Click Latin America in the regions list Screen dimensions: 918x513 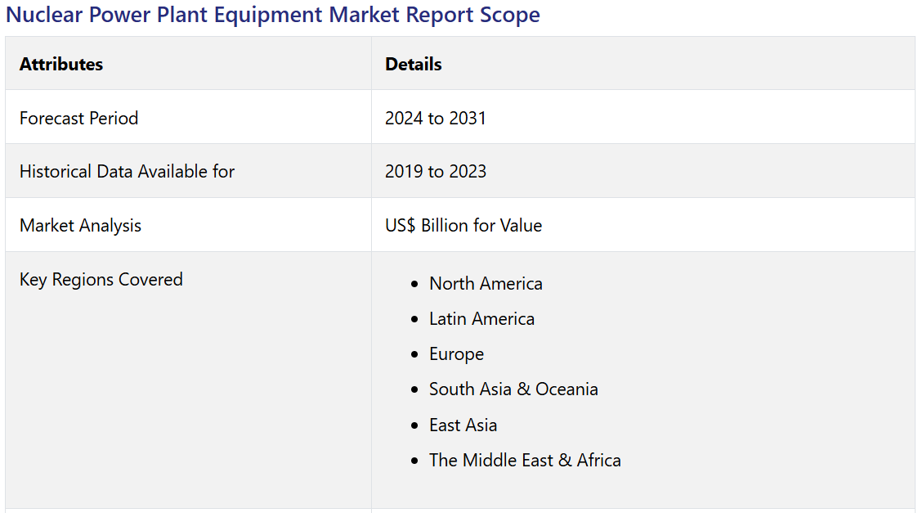pyautogui.click(x=481, y=319)
